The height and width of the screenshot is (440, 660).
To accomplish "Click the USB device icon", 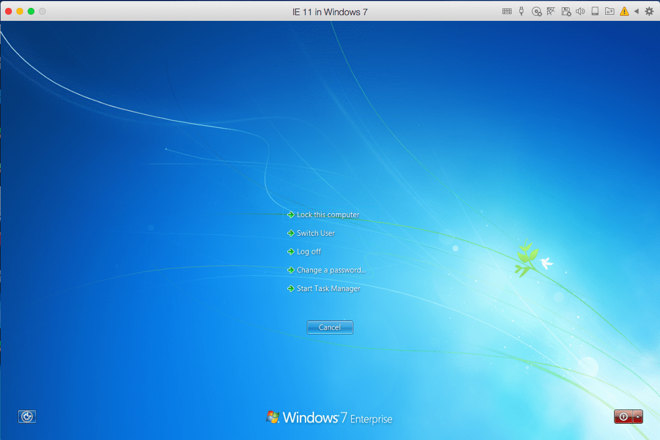I will pos(521,11).
